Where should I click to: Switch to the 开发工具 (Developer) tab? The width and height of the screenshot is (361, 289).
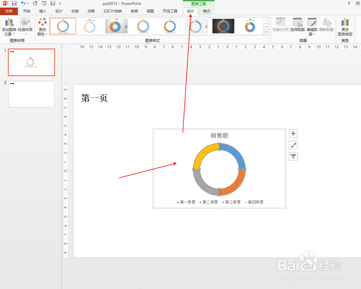[x=170, y=11]
